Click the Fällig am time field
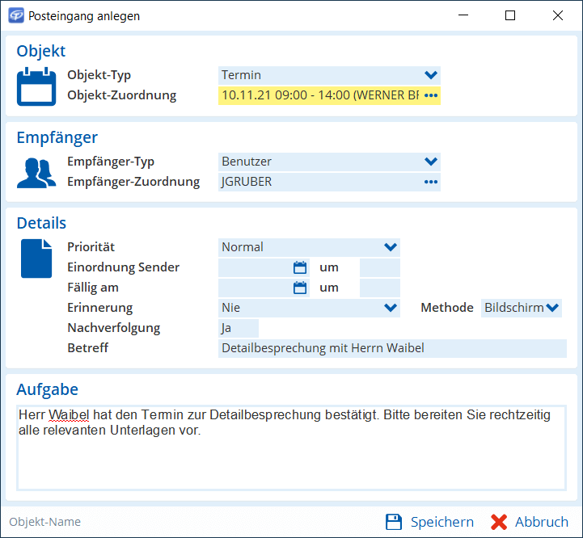 pos(379,288)
